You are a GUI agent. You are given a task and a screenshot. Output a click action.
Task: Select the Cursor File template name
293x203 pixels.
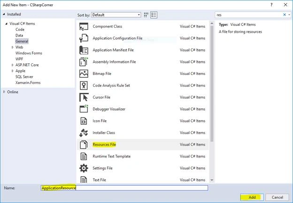(101, 97)
